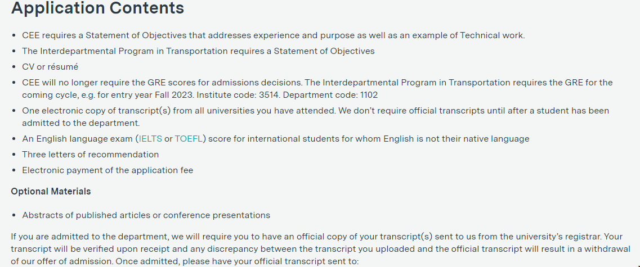This screenshot has height=267, width=640.
Task: Click the bullet dot beside CV or résumé
Action: (x=14, y=67)
